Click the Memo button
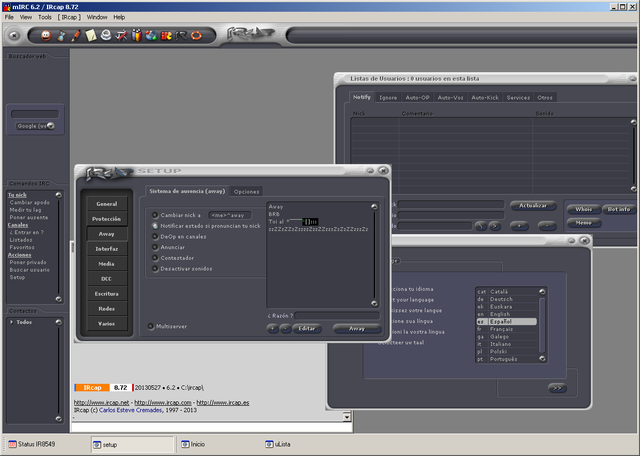 click(584, 223)
